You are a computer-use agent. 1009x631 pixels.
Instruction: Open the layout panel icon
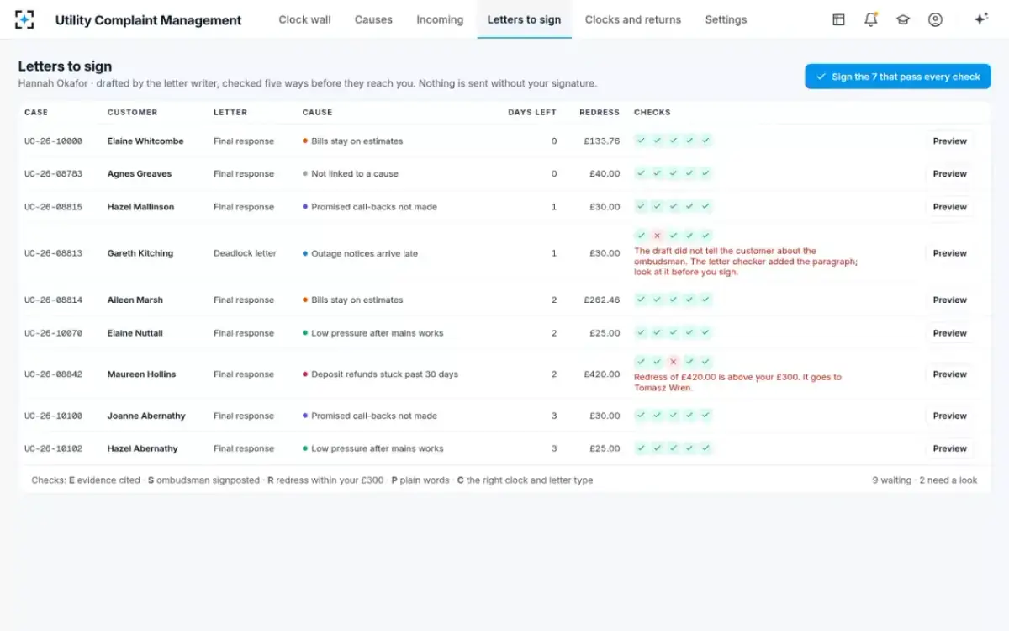point(838,19)
